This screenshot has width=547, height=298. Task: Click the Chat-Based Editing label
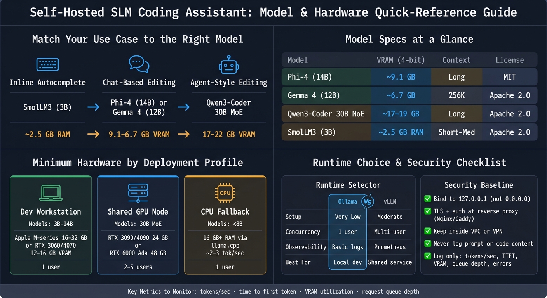pyautogui.click(x=139, y=83)
